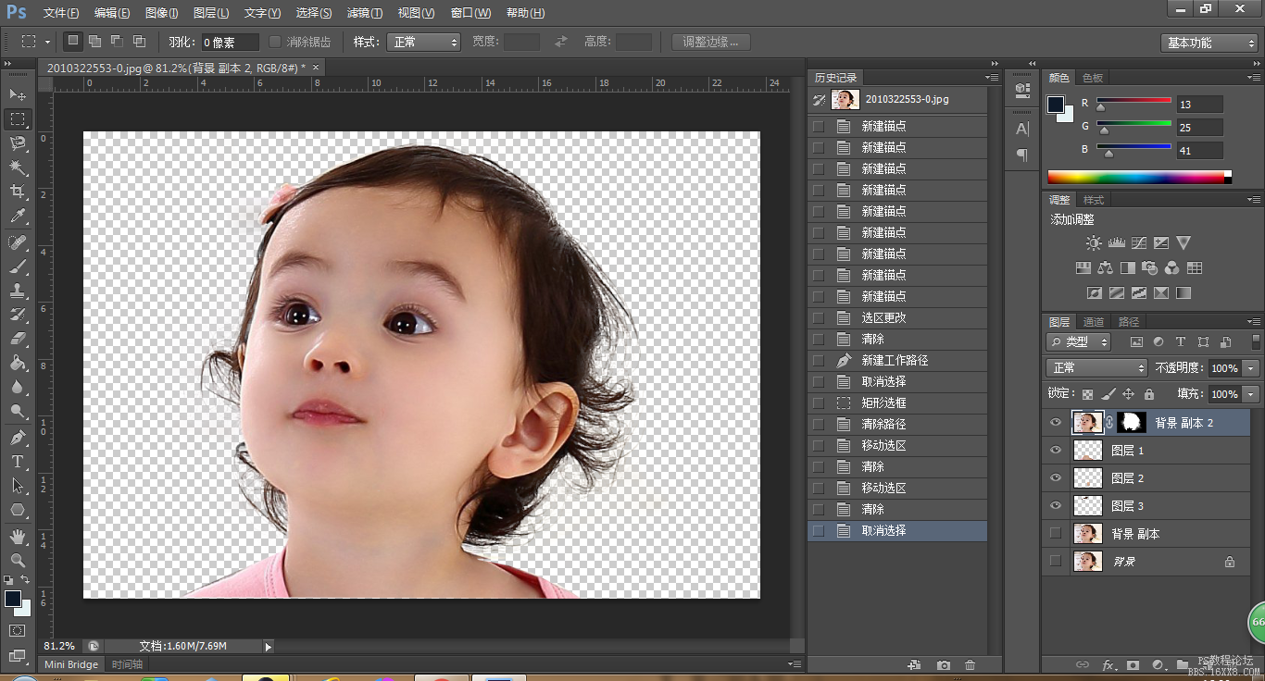Select the Type tool
This screenshot has width=1265, height=681.
[x=18, y=462]
